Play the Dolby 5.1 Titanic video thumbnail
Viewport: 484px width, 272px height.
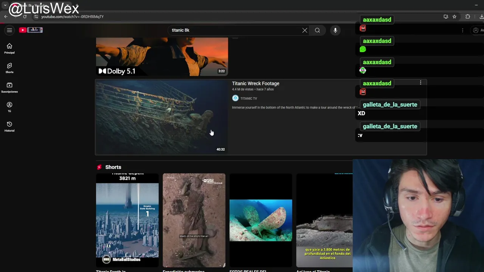[162, 57]
